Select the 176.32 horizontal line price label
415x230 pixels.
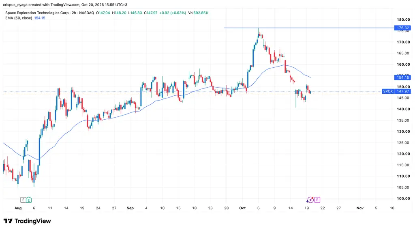tap(402, 28)
